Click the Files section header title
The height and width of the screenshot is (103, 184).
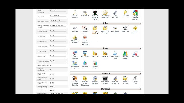point(106,23)
